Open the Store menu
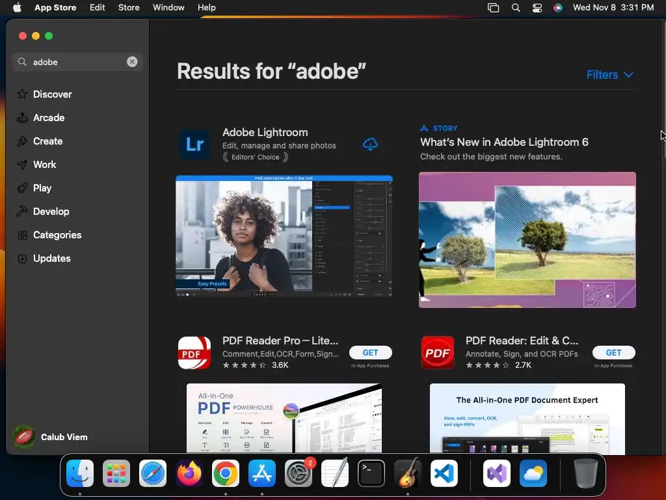The image size is (666, 500). [129, 7]
